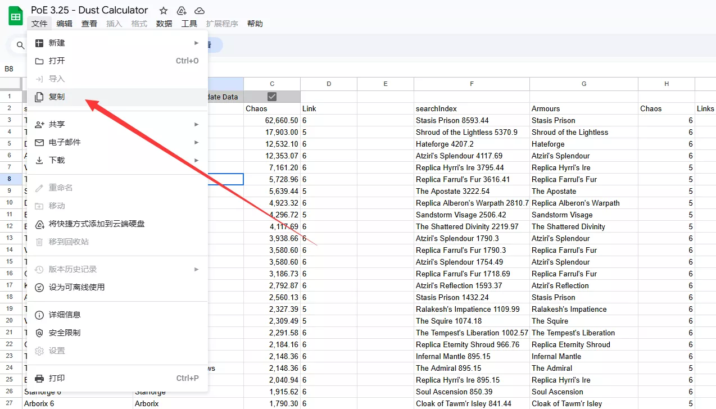
Task: Click the B8 name box
Action: coord(9,69)
